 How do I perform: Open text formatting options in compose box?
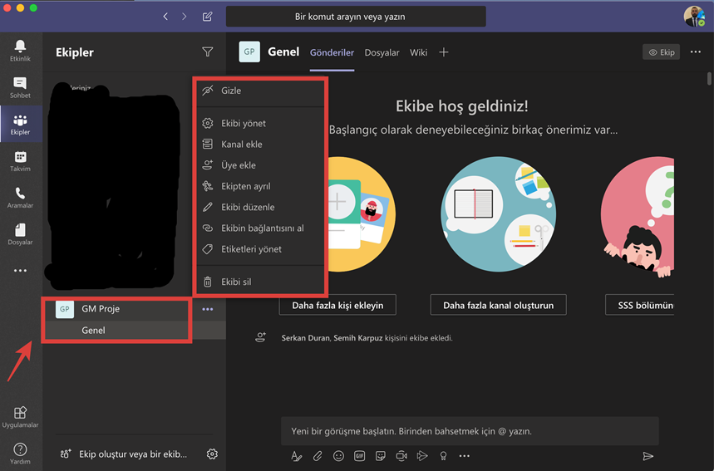pos(297,456)
